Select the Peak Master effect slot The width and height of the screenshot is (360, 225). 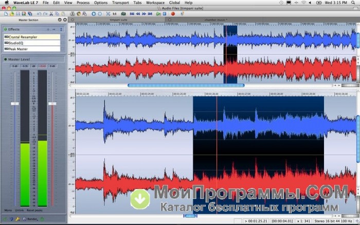(32, 49)
